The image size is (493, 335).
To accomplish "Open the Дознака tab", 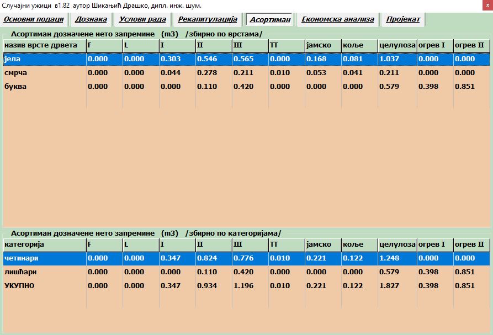I will pos(91,19).
